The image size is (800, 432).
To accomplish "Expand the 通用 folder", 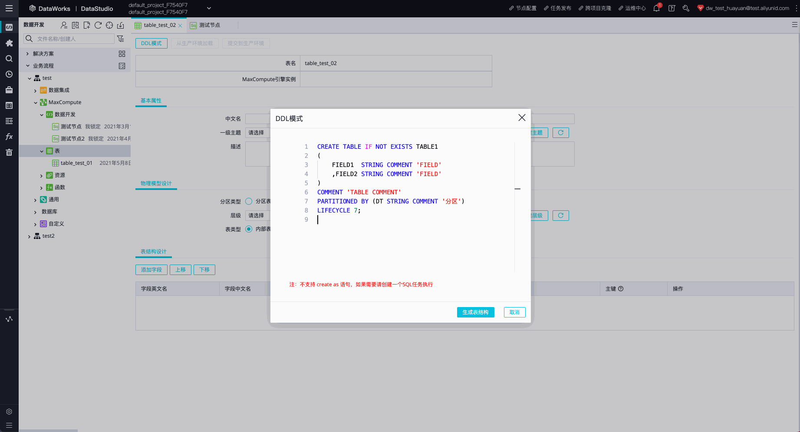I will 36,200.
